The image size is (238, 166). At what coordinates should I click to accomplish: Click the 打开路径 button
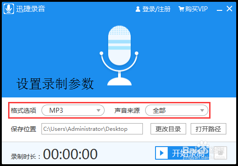pos(208,129)
